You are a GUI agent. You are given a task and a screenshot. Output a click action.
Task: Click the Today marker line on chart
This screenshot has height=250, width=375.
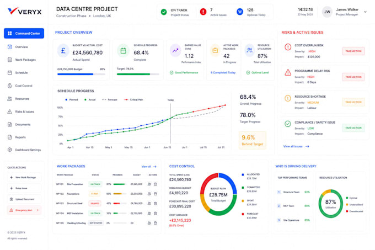[170, 123]
